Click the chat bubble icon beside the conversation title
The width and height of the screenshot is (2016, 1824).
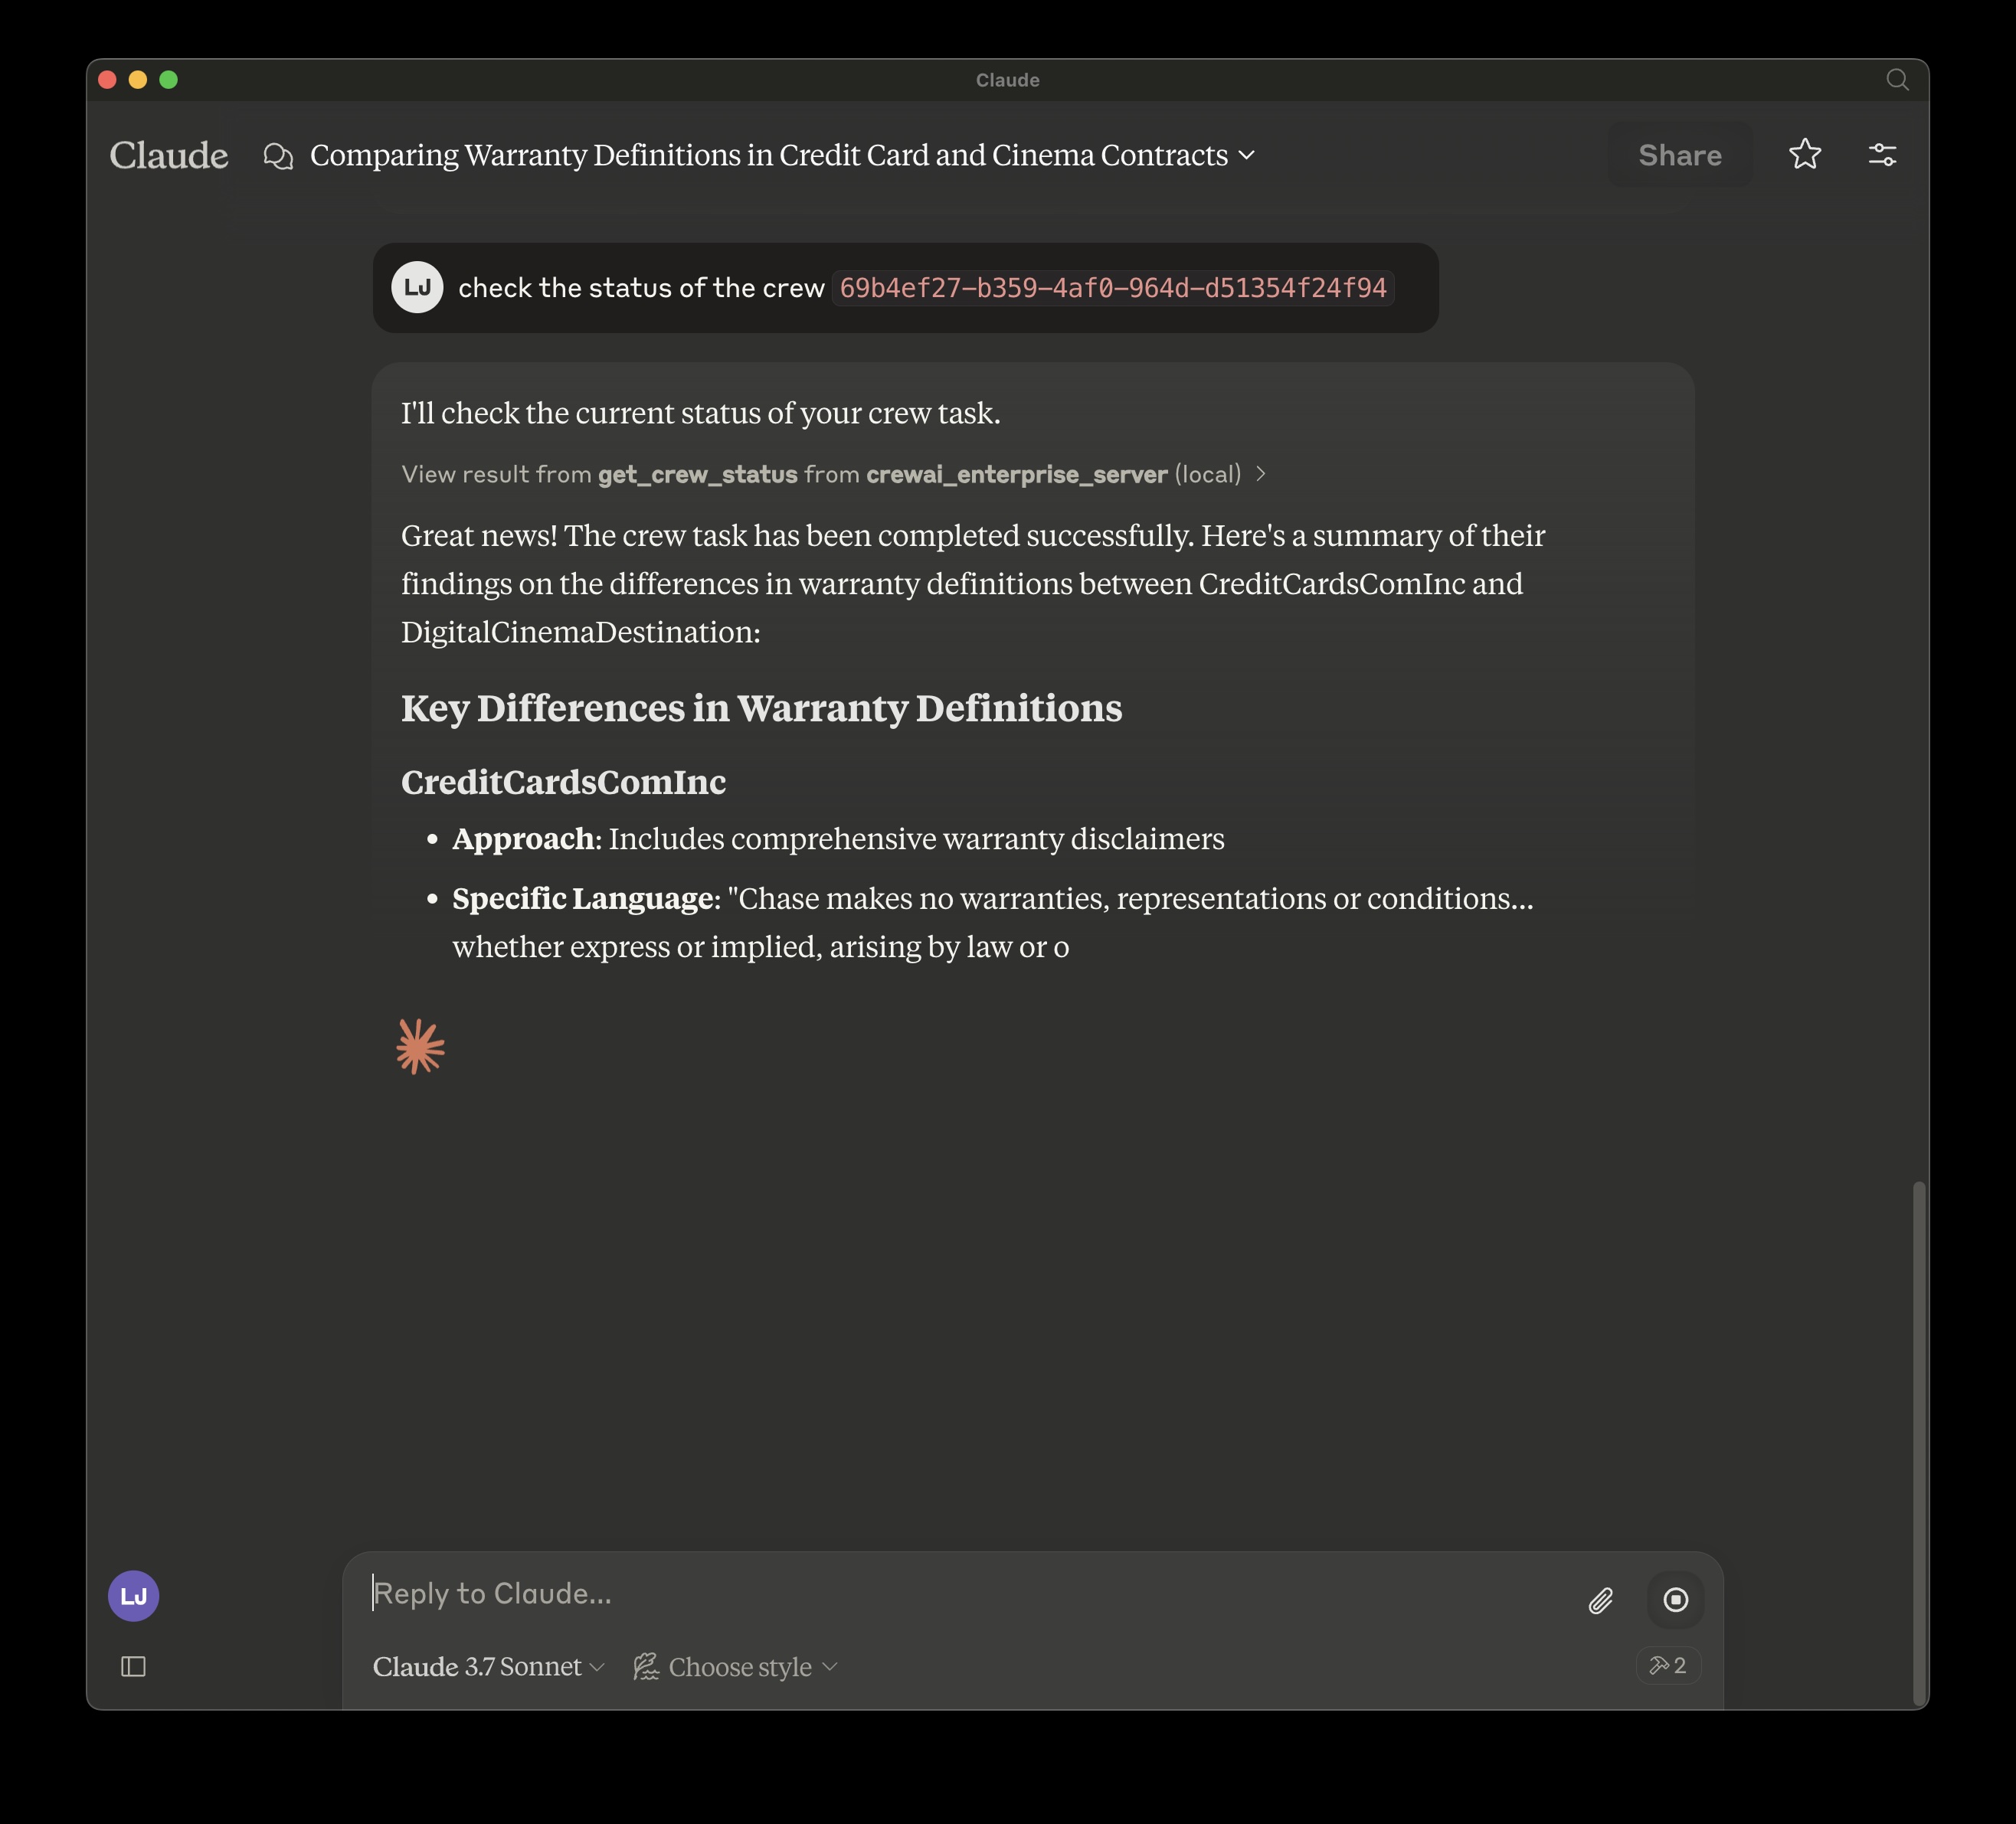point(278,156)
